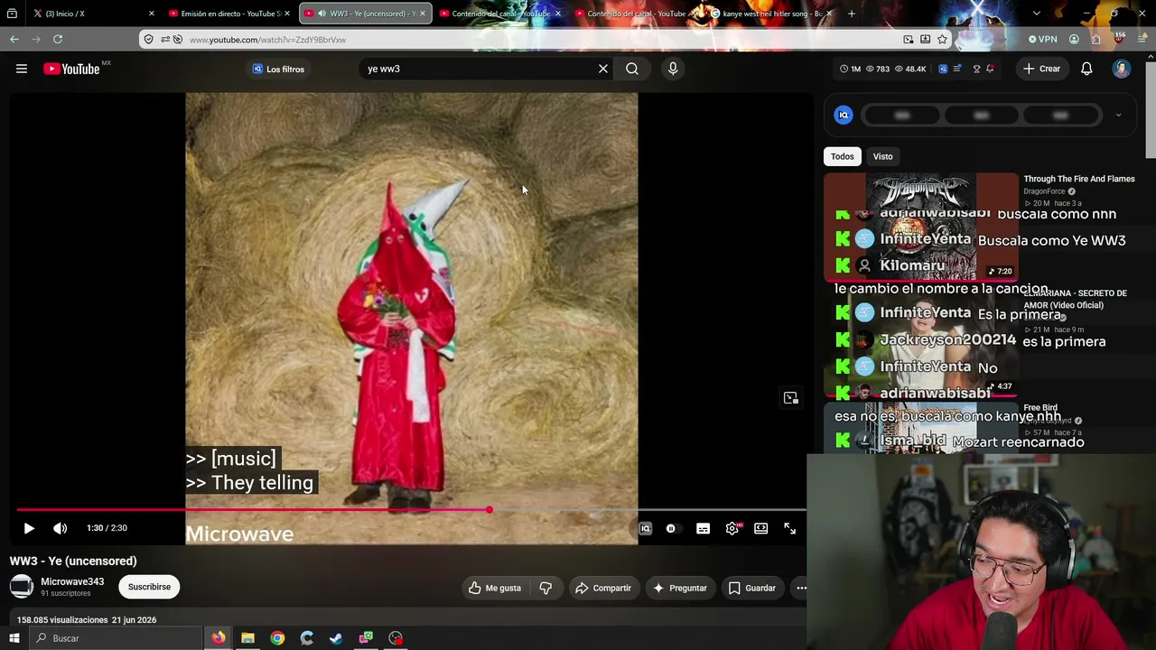This screenshot has height=650, width=1156.
Task: Open the account avatar menu
Action: tap(1121, 69)
